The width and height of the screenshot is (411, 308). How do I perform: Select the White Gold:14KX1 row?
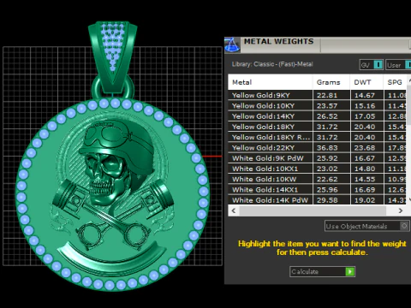click(318, 190)
